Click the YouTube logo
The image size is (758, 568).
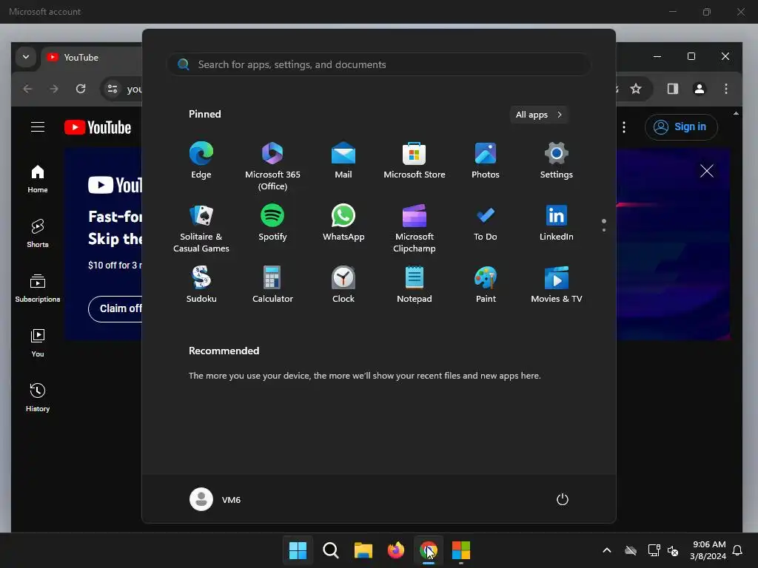pos(98,127)
